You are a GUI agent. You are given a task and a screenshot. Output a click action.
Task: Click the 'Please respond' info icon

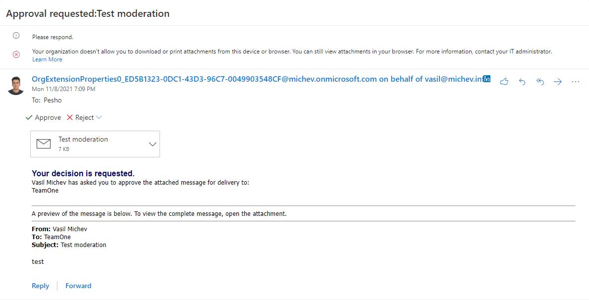click(x=16, y=36)
